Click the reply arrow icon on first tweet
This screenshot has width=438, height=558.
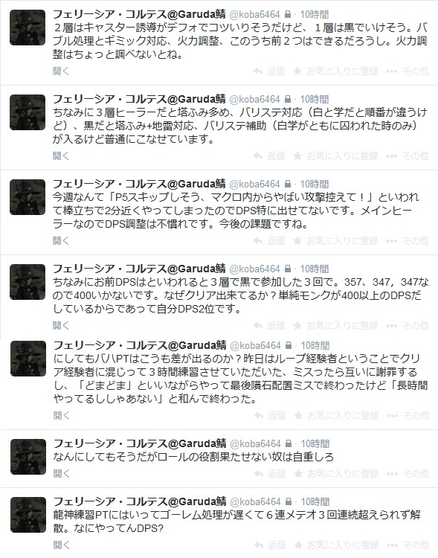coord(258,71)
